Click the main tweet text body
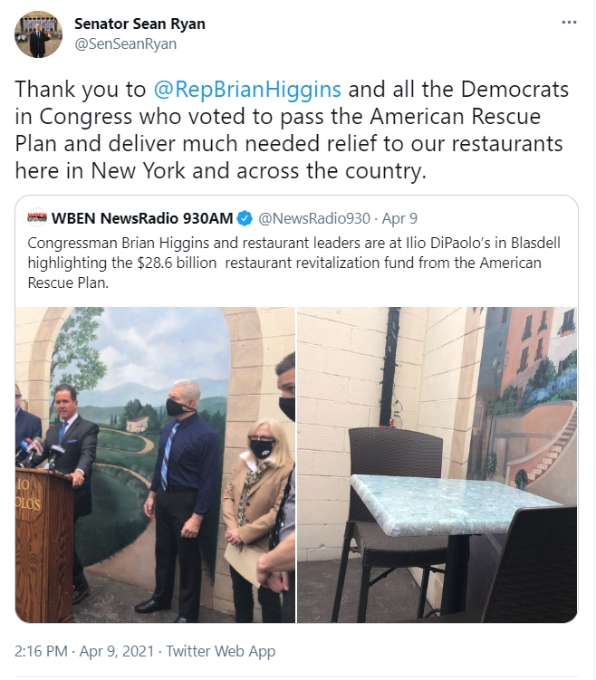 [292, 129]
